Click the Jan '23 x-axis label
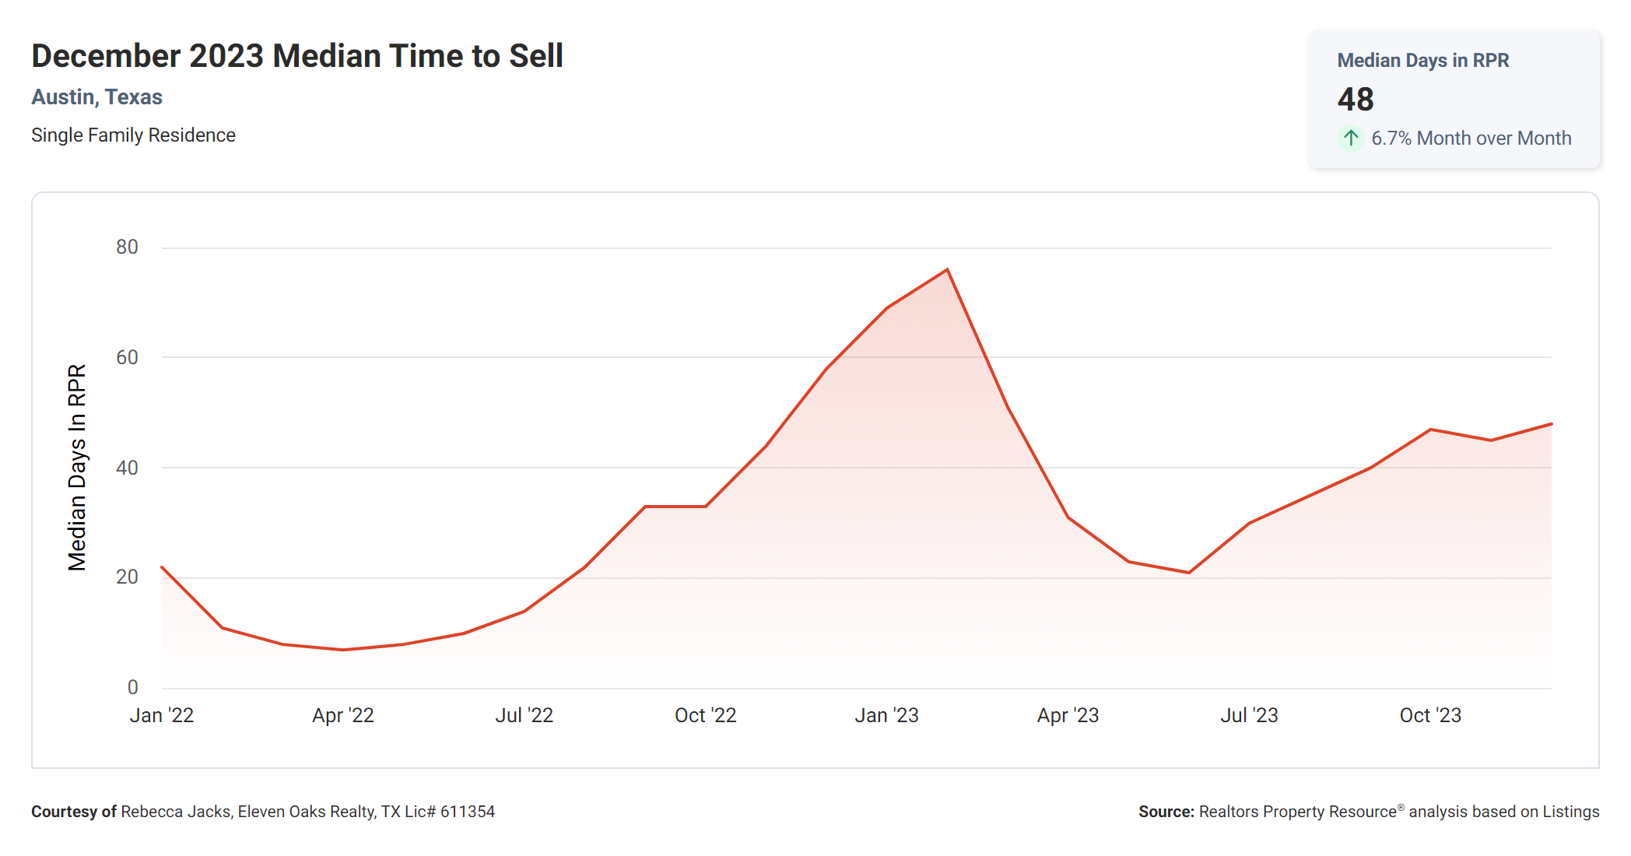The height and width of the screenshot is (856, 1631). (x=886, y=715)
